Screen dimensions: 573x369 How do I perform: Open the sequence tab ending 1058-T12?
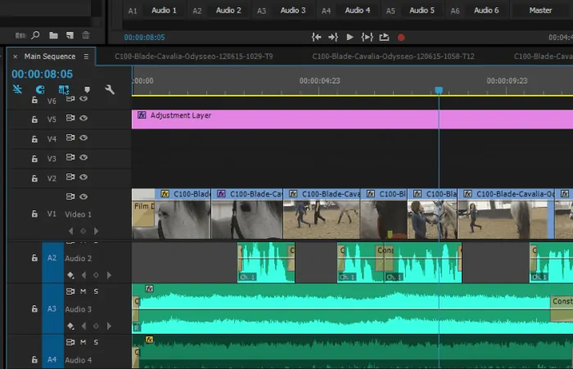393,56
